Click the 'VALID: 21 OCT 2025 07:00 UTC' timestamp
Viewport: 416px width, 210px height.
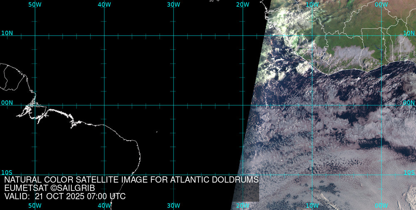click(65, 196)
